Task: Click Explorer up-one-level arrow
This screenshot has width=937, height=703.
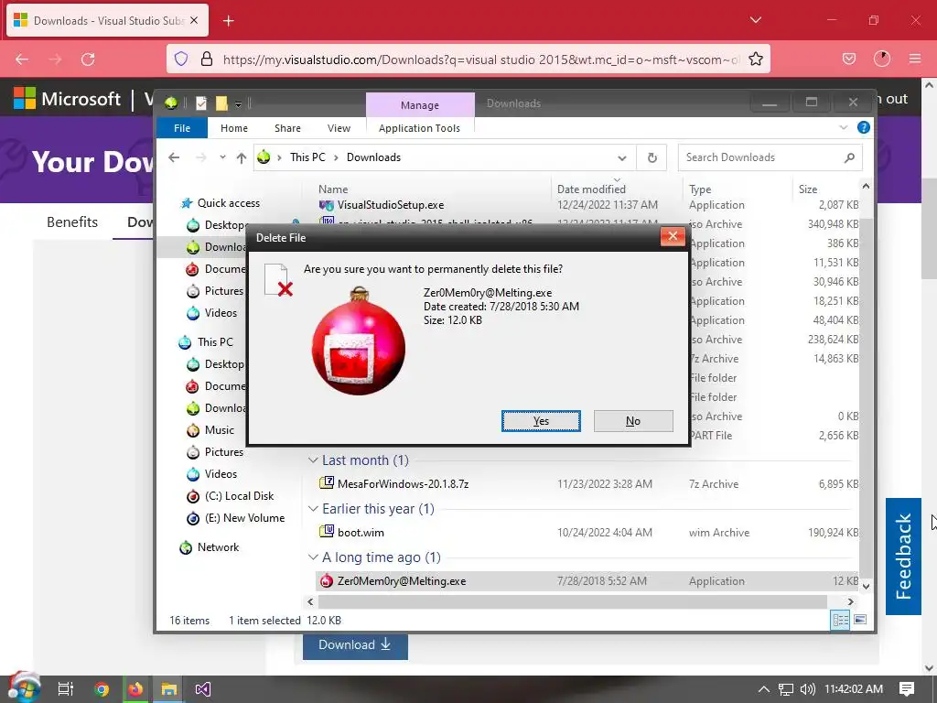Action: [x=241, y=157]
